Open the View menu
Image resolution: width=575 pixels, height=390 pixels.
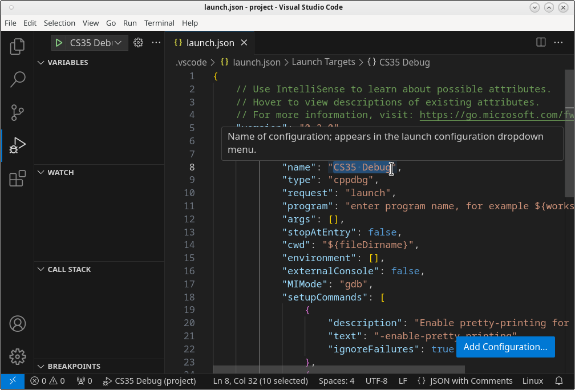[91, 23]
